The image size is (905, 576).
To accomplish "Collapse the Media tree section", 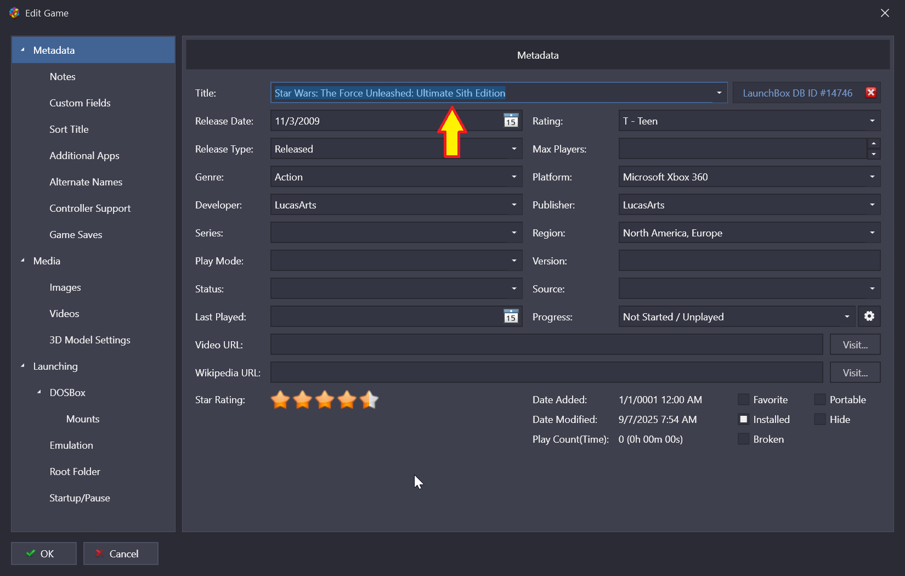I will (22, 261).
